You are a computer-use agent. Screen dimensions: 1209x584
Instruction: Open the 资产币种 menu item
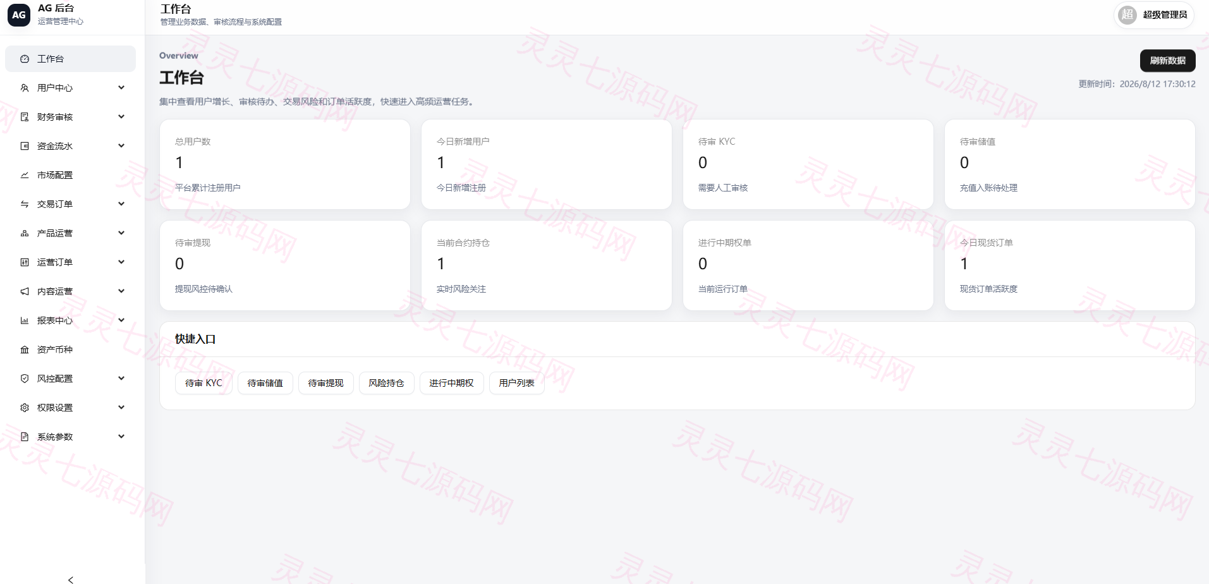tap(70, 350)
